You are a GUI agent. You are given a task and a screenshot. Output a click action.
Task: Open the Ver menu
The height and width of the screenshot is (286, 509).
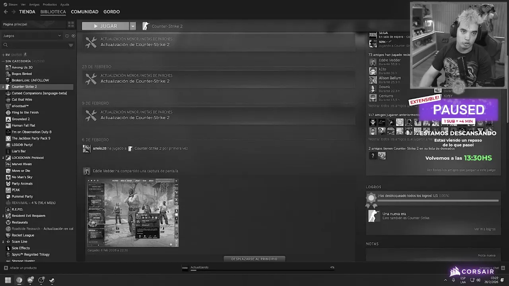click(23, 4)
